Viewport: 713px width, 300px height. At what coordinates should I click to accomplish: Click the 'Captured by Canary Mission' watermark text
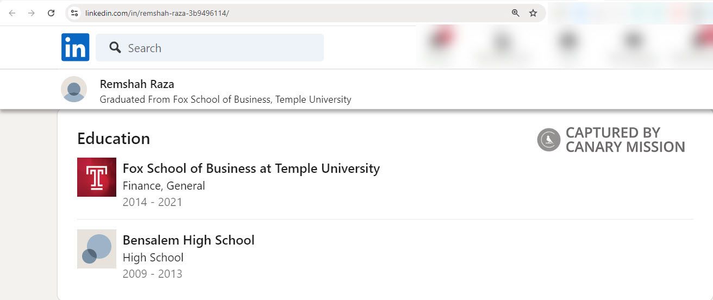click(625, 140)
